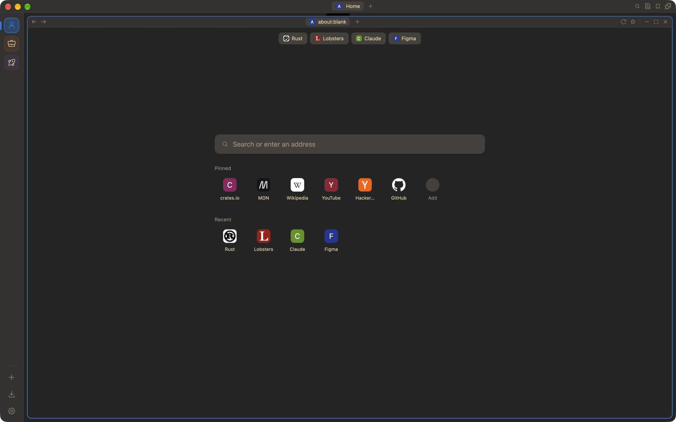Select the Home tab in title bar
The height and width of the screenshot is (422, 676).
click(348, 6)
